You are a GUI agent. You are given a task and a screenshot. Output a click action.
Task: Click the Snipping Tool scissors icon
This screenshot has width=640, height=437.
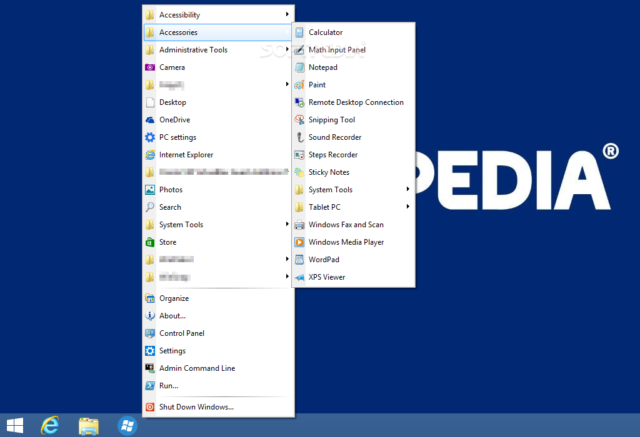[299, 120]
